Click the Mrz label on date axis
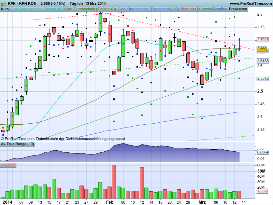Image resolution: width=273 pixels, height=205 pixels. [x=202, y=202]
